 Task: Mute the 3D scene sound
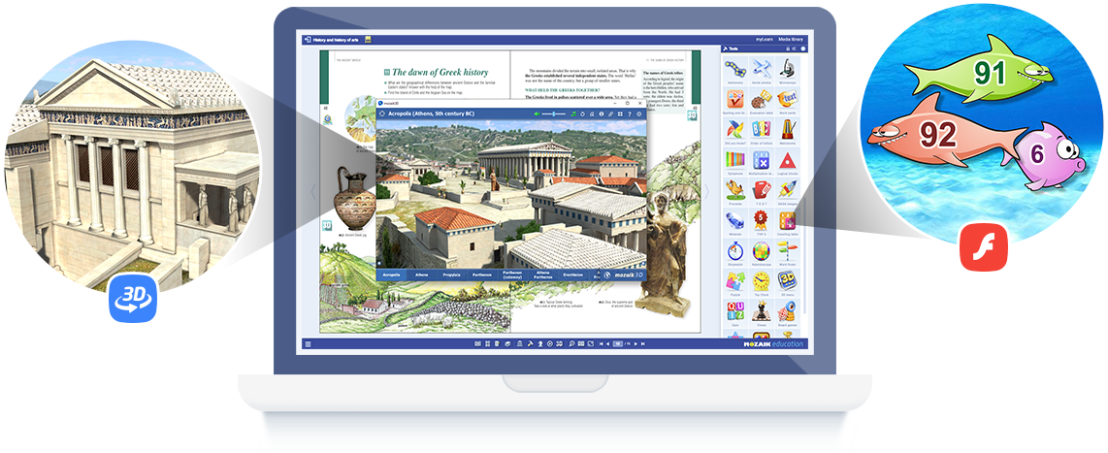pyautogui.click(x=537, y=114)
